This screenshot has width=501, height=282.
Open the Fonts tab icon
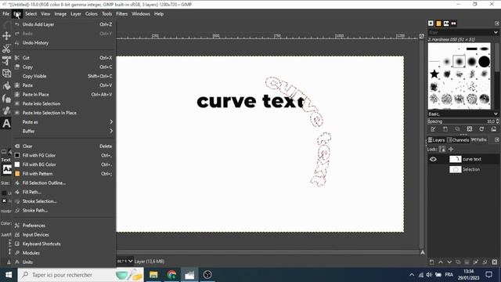446,23
